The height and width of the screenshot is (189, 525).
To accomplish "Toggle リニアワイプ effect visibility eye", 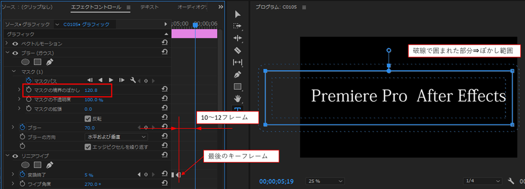I will [15, 156].
